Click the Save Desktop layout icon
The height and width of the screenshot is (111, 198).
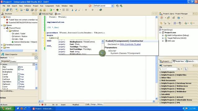pos(117,6)
